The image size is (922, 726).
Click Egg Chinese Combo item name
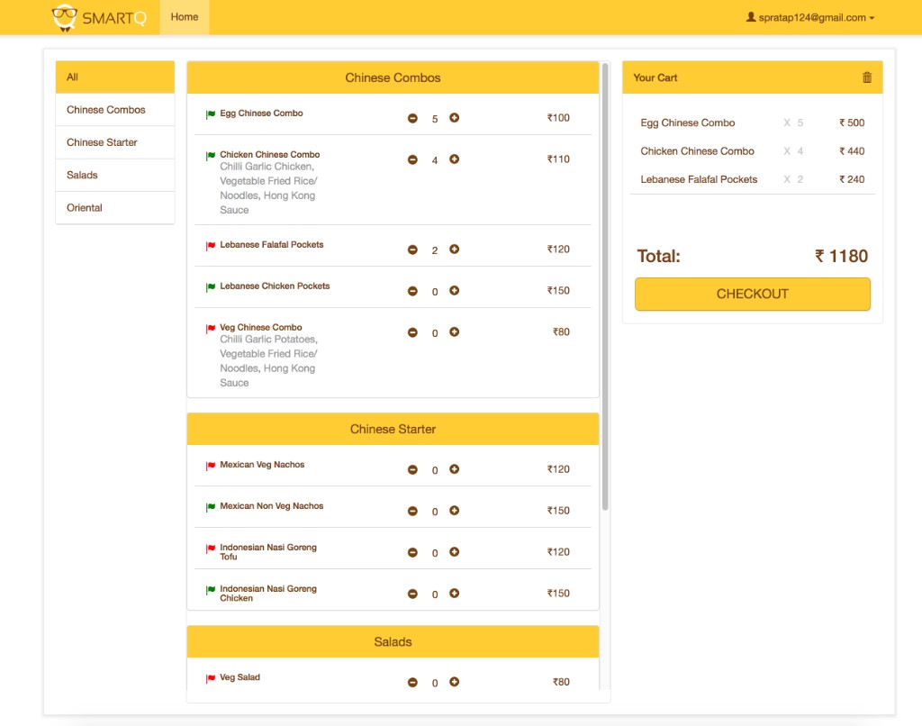(262, 113)
